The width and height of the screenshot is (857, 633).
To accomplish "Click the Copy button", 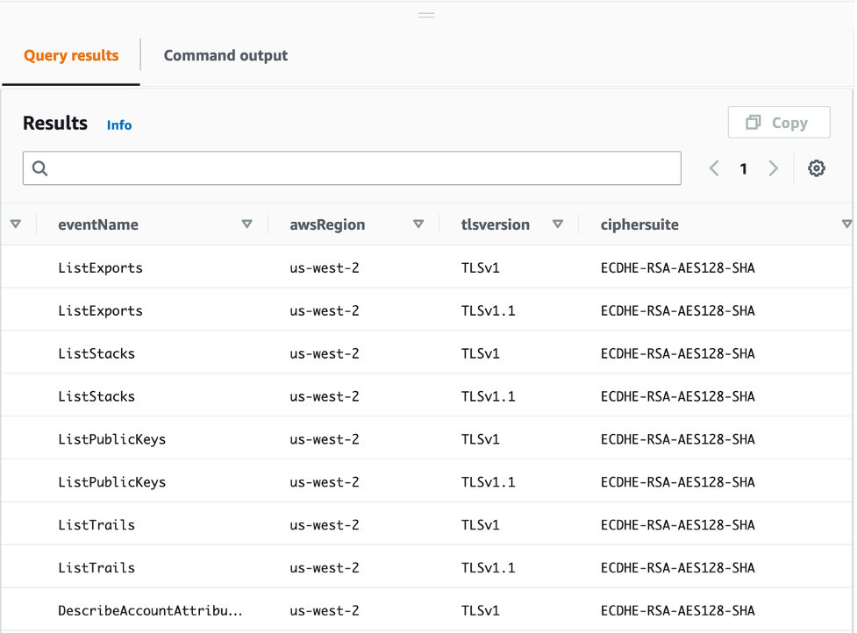I will [779, 122].
